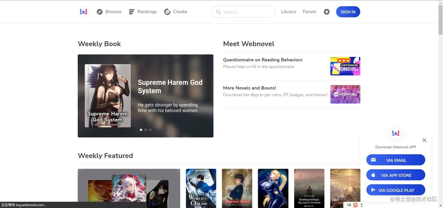Open the Browse menu
This screenshot has width=443, height=208.
point(109,12)
